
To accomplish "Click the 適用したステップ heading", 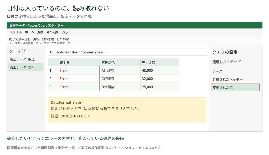I will coord(226,62).
